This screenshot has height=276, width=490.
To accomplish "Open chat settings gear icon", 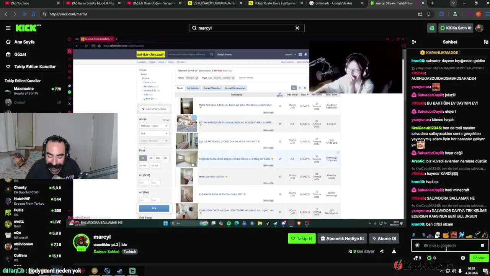I will click(x=463, y=258).
